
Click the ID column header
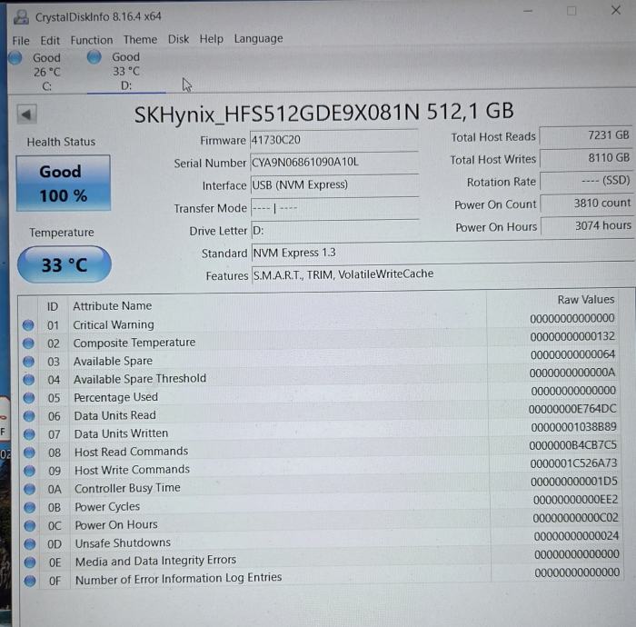[x=53, y=307]
